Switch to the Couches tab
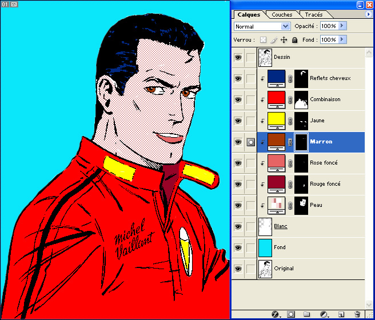The image size is (375, 320). click(x=282, y=15)
